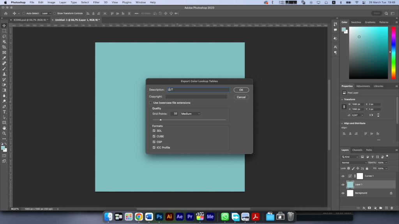Select the Pen tool
The image size is (399, 224).
pyautogui.click(x=4, y=107)
